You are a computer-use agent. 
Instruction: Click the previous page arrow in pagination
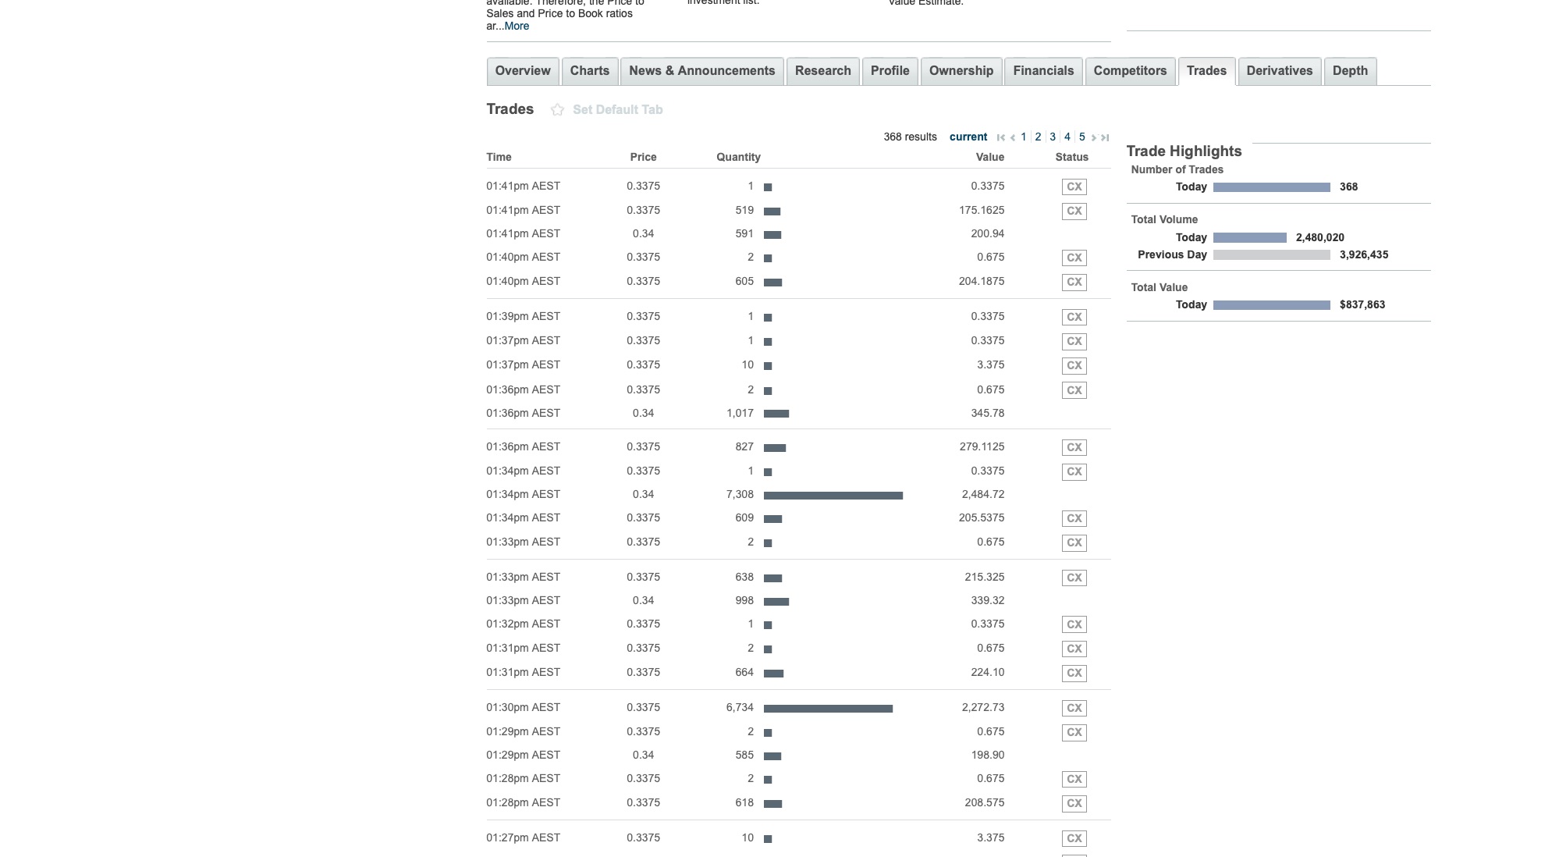click(x=1012, y=137)
